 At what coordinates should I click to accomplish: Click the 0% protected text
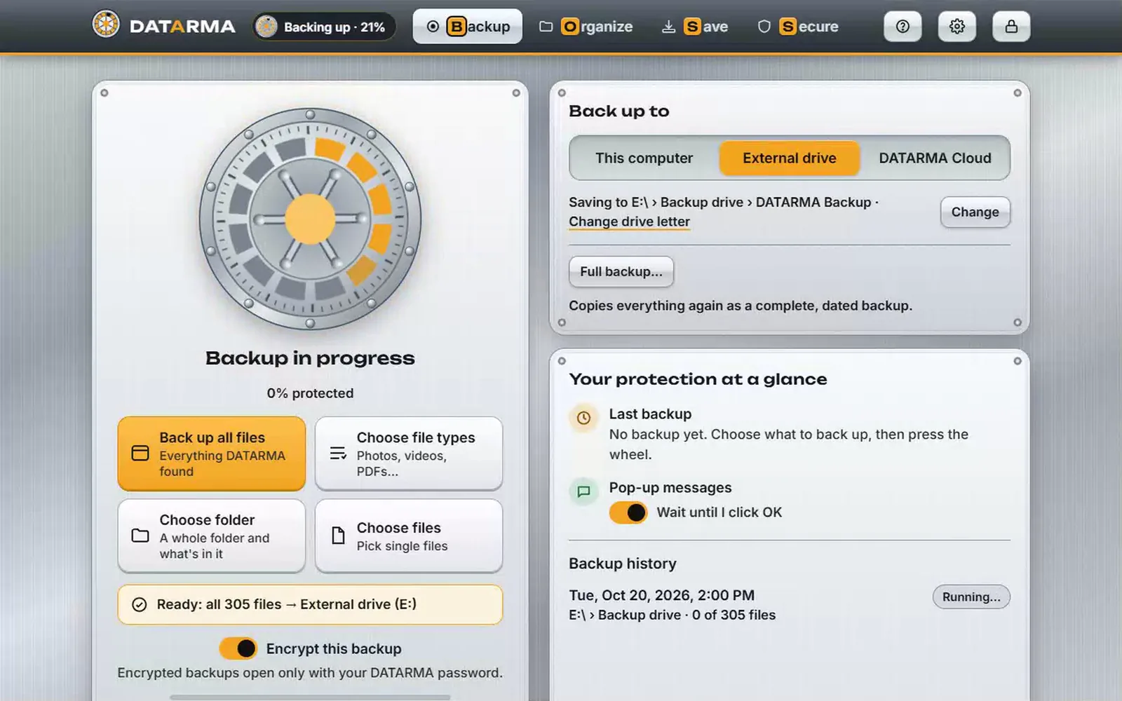pyautogui.click(x=310, y=393)
